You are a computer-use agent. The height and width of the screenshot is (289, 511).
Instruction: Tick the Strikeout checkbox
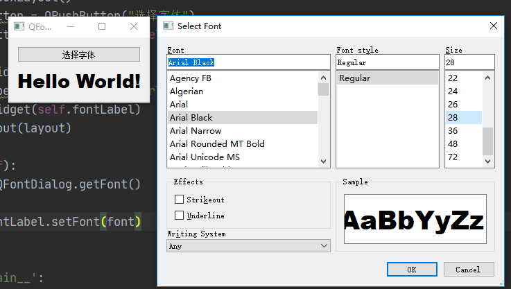click(x=180, y=200)
